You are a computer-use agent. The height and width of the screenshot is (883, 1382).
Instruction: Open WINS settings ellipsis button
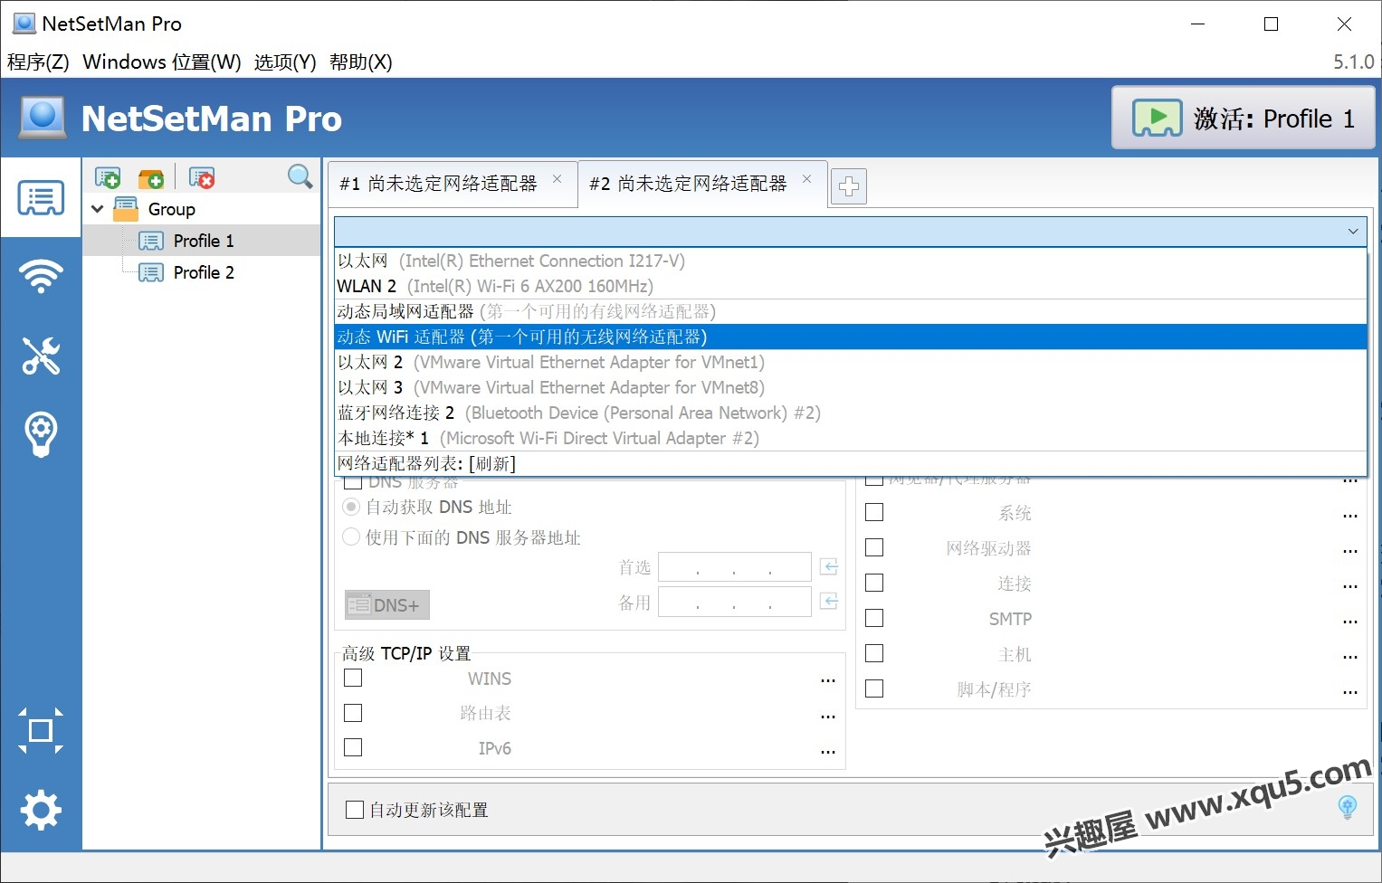point(827,679)
